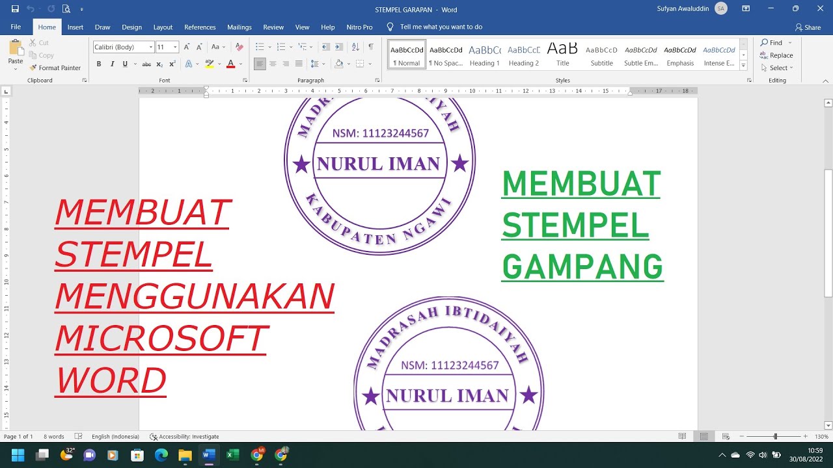
Task: Click the Replace button
Action: pos(777,55)
